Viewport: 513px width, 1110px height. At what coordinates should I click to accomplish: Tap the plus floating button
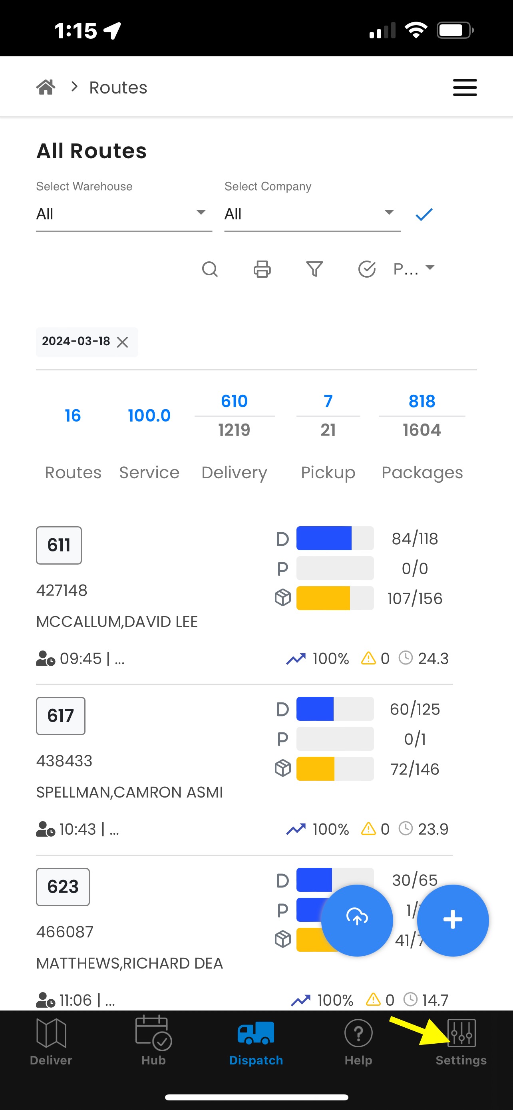coord(453,920)
